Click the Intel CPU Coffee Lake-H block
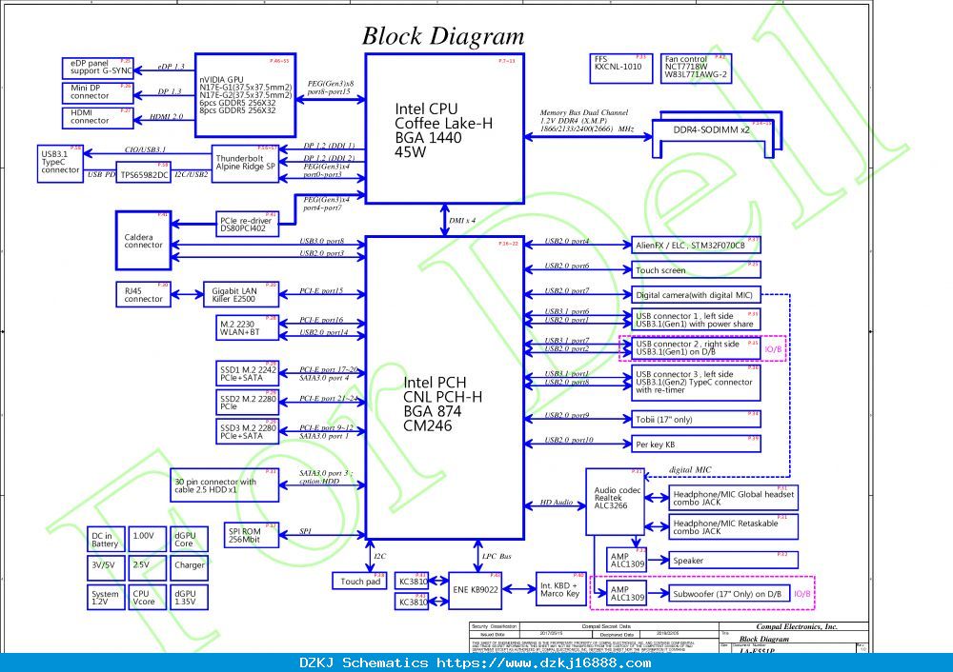 click(444, 128)
